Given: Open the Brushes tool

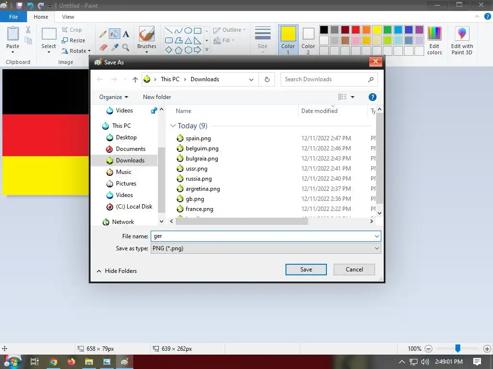Looking at the screenshot, I should pyautogui.click(x=146, y=39).
